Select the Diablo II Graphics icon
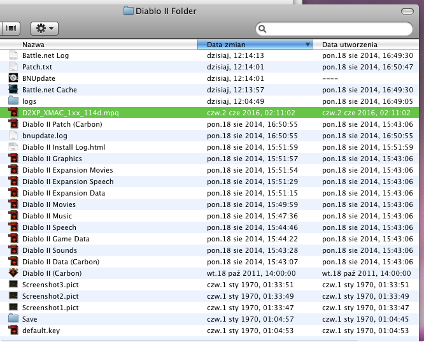 (x=13, y=159)
